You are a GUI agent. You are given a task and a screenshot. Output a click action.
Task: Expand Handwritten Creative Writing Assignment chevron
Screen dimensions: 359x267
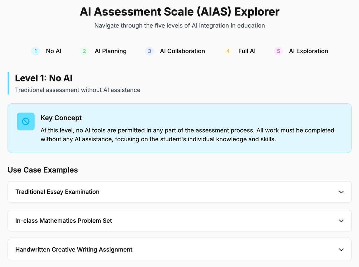(x=341, y=250)
